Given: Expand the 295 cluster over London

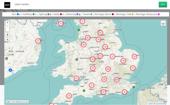Looking at the screenshot, I should pos(117,80).
